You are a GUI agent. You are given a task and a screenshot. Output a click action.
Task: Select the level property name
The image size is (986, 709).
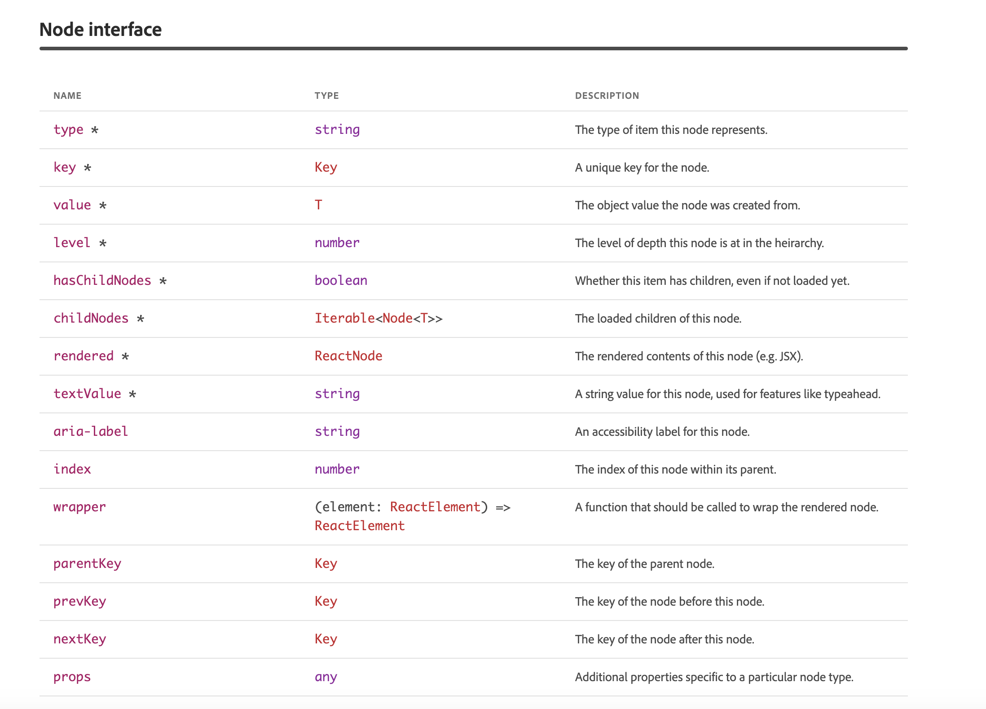72,243
